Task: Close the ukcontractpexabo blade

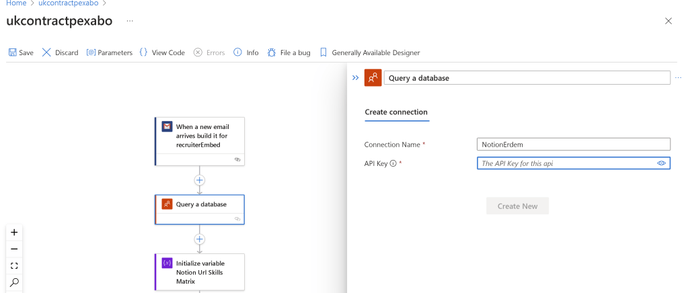Action: (x=668, y=21)
